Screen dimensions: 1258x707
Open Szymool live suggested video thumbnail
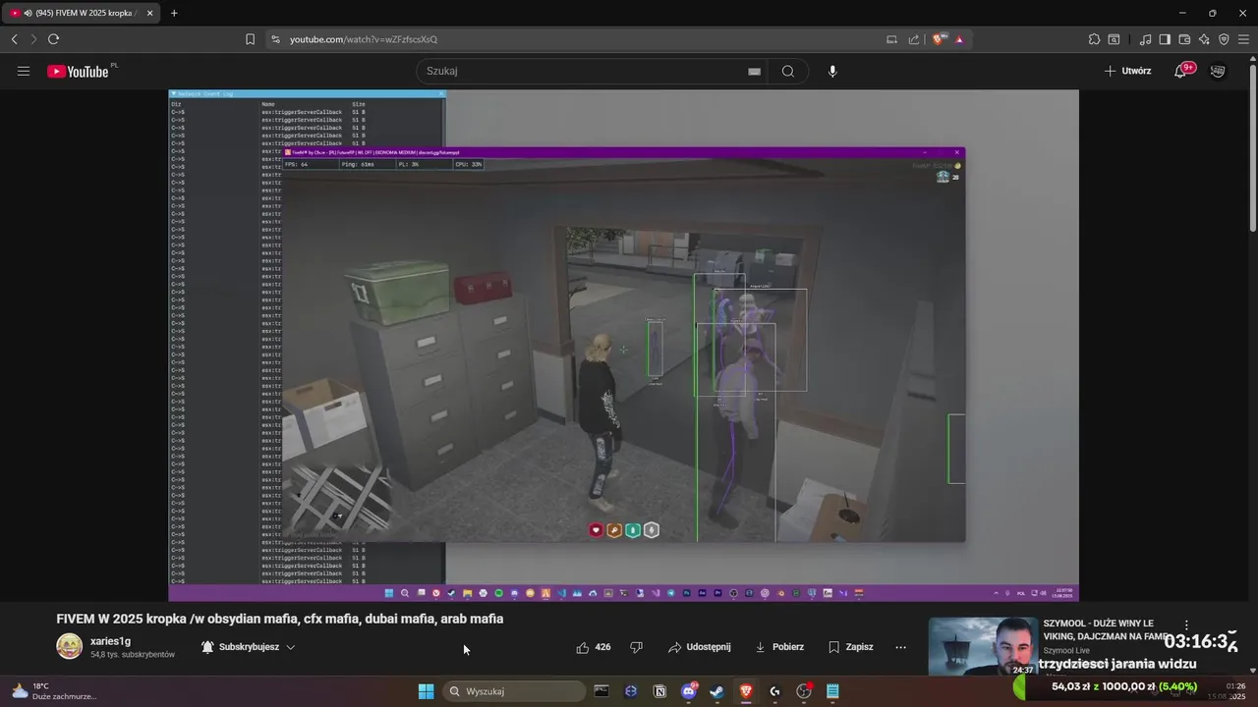(983, 646)
